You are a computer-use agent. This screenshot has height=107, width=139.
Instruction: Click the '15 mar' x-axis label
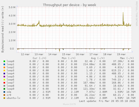(x=66, y=54)
